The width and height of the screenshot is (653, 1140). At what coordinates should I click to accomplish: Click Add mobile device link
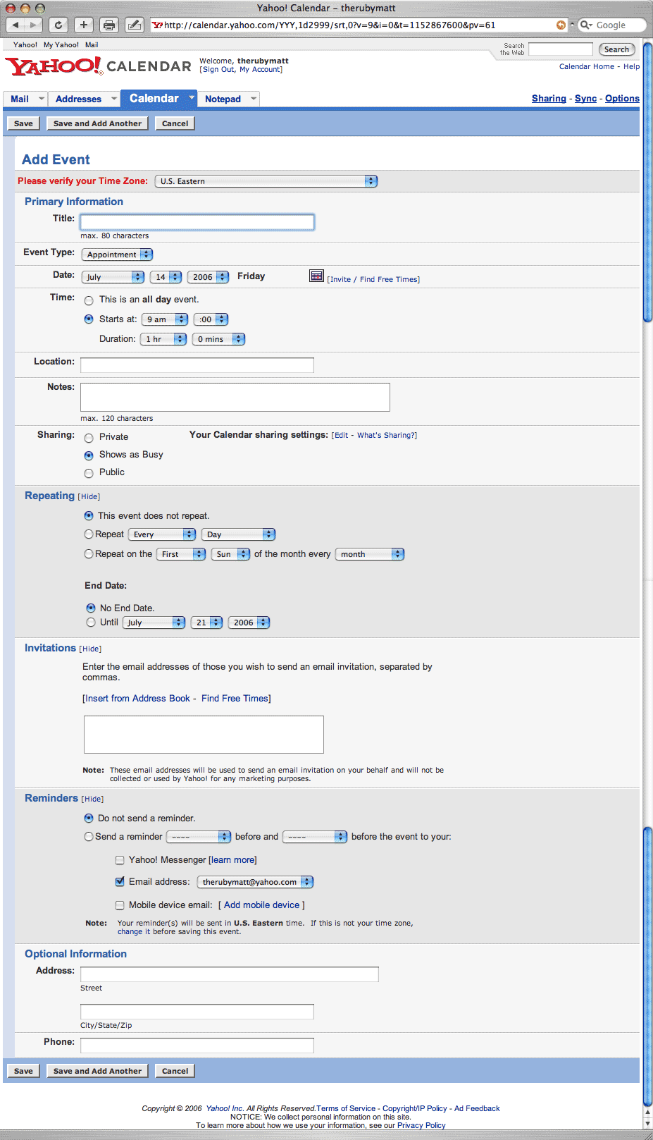tap(261, 905)
